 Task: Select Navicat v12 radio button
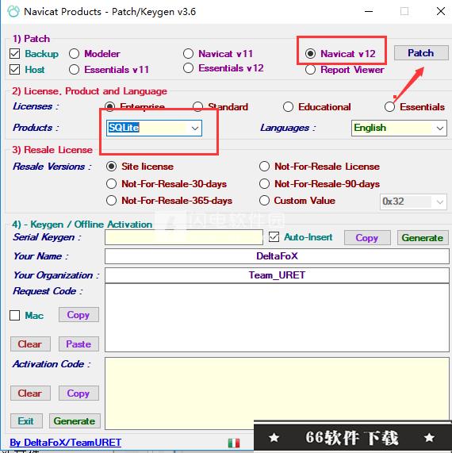pyautogui.click(x=310, y=53)
